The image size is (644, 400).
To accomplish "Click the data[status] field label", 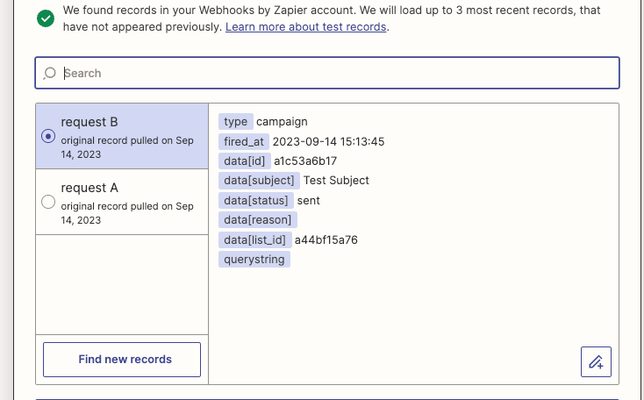I will pyautogui.click(x=256, y=200).
